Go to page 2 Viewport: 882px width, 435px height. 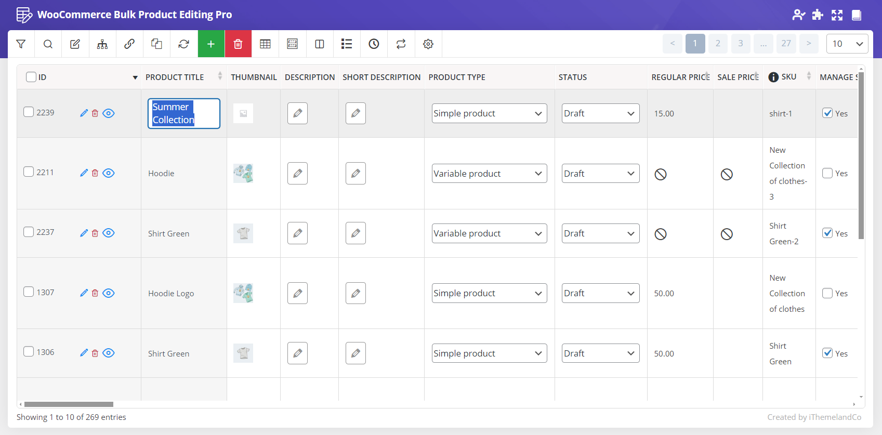[x=718, y=44]
